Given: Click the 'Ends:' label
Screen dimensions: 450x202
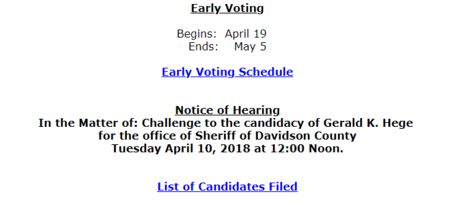Looking at the screenshot, I should (x=203, y=47).
